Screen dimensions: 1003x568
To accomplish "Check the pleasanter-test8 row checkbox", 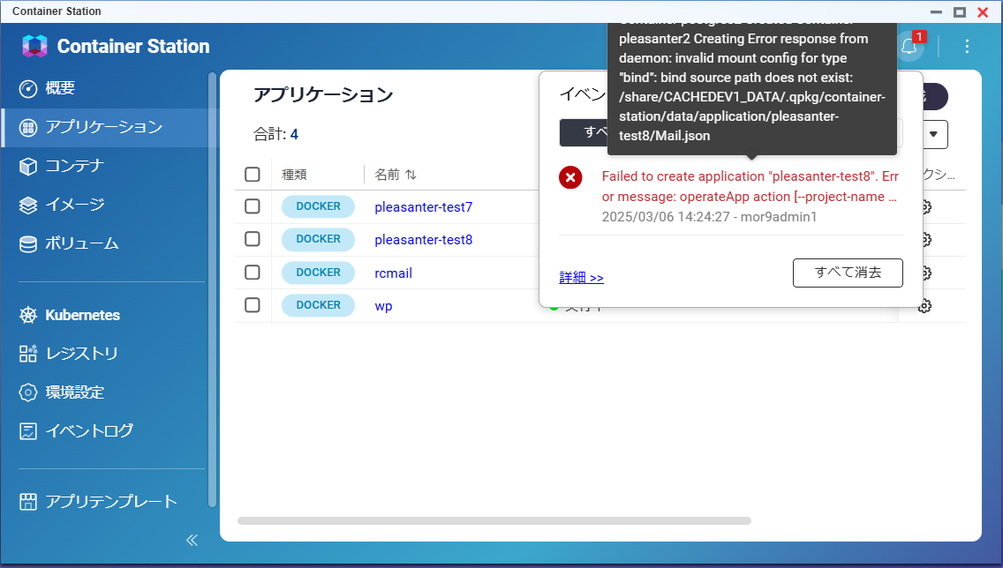I will pyautogui.click(x=252, y=239).
